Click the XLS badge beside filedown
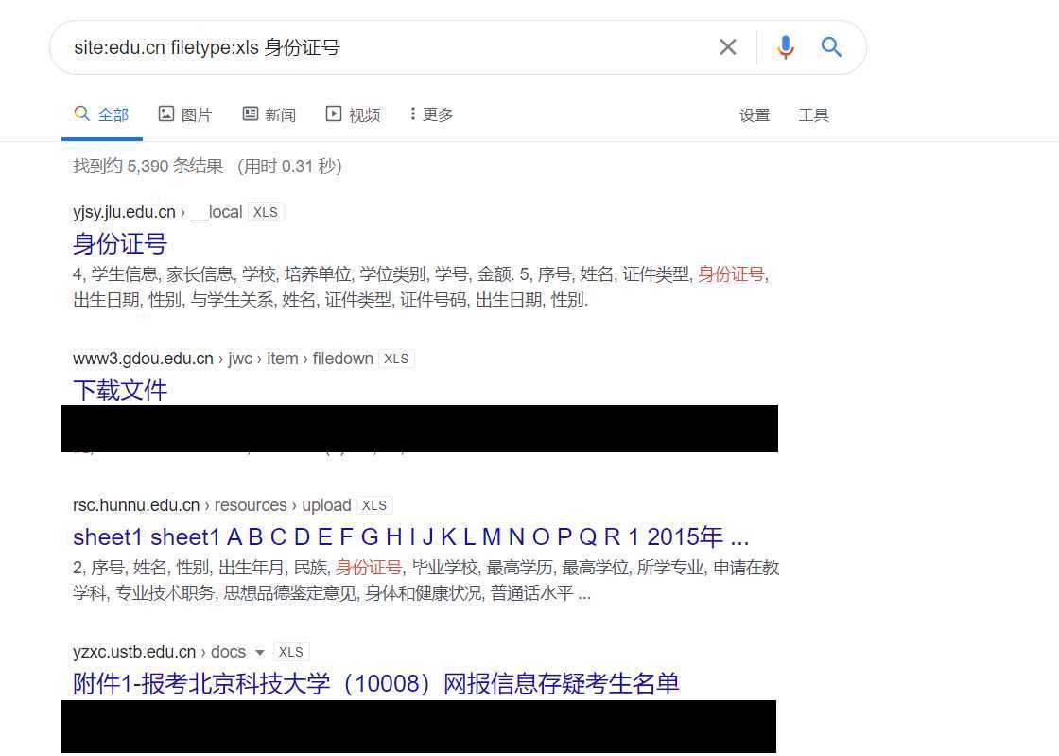This screenshot has height=756, width=1059. pyautogui.click(x=396, y=359)
